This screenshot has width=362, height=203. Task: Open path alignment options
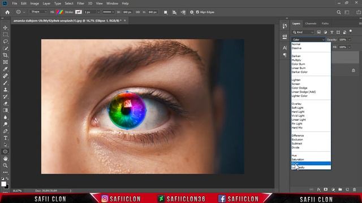[174, 12]
